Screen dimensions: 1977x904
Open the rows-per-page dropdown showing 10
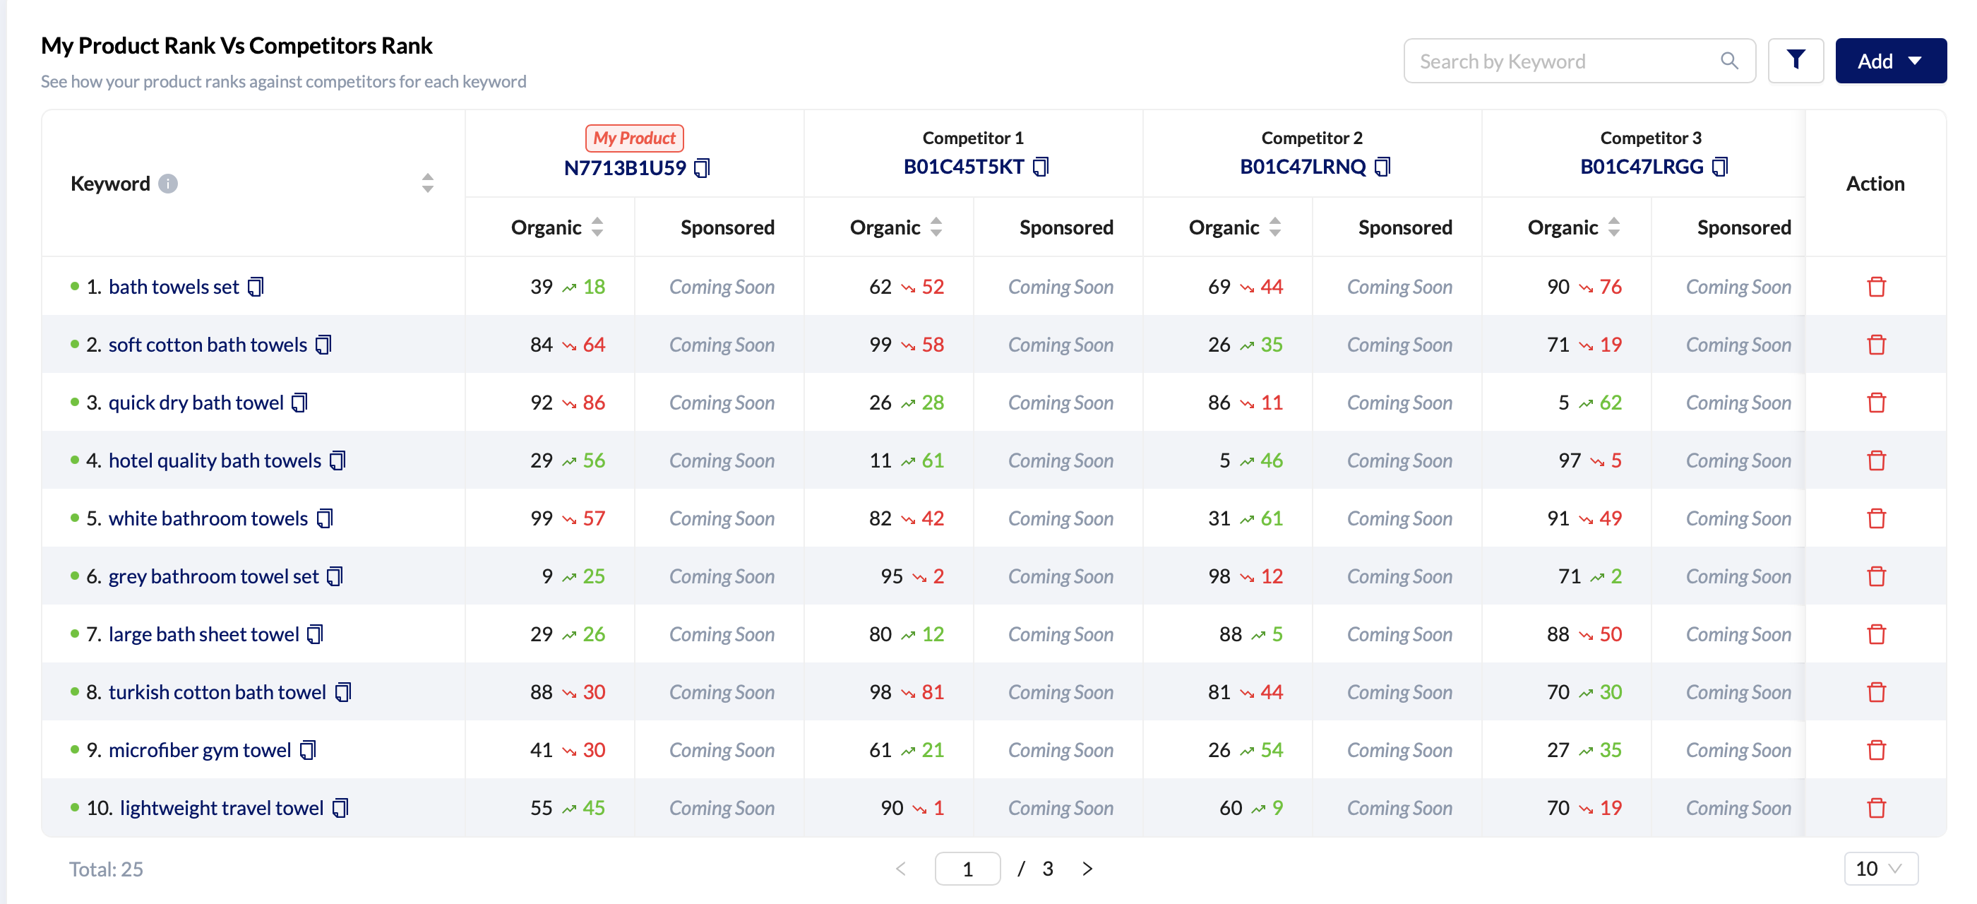pyautogui.click(x=1880, y=869)
